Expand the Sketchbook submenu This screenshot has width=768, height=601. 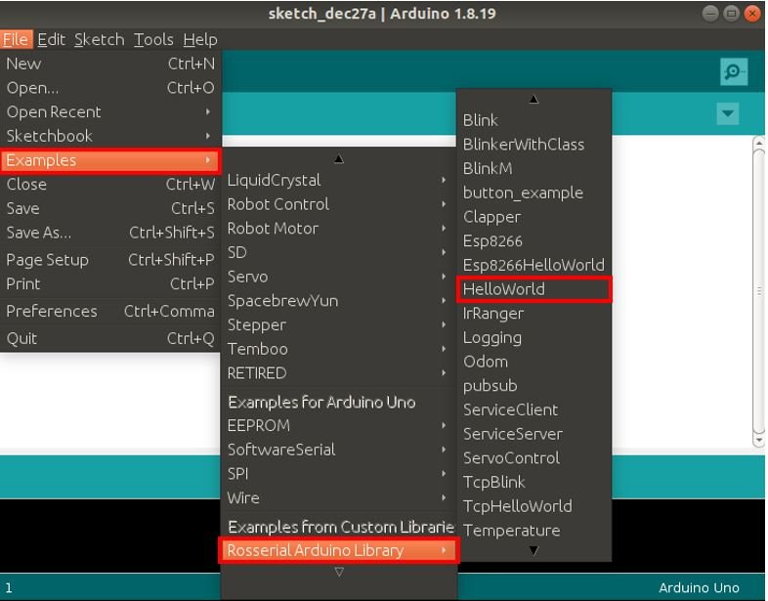coord(110,136)
